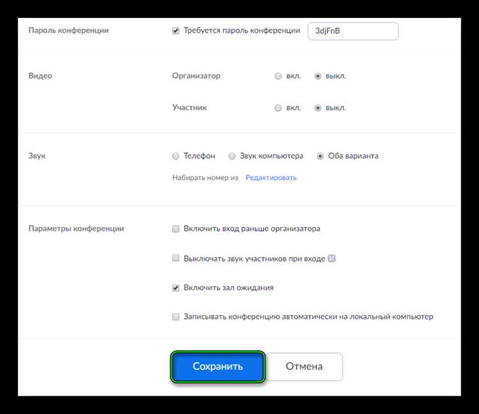The width and height of the screenshot is (479, 414).
Task: Click the info icon beside mute participants option
Action: tap(331, 258)
